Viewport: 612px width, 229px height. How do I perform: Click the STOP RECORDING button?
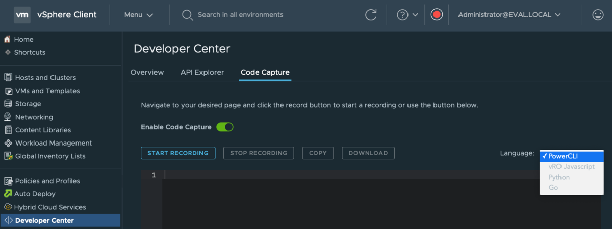coord(259,153)
